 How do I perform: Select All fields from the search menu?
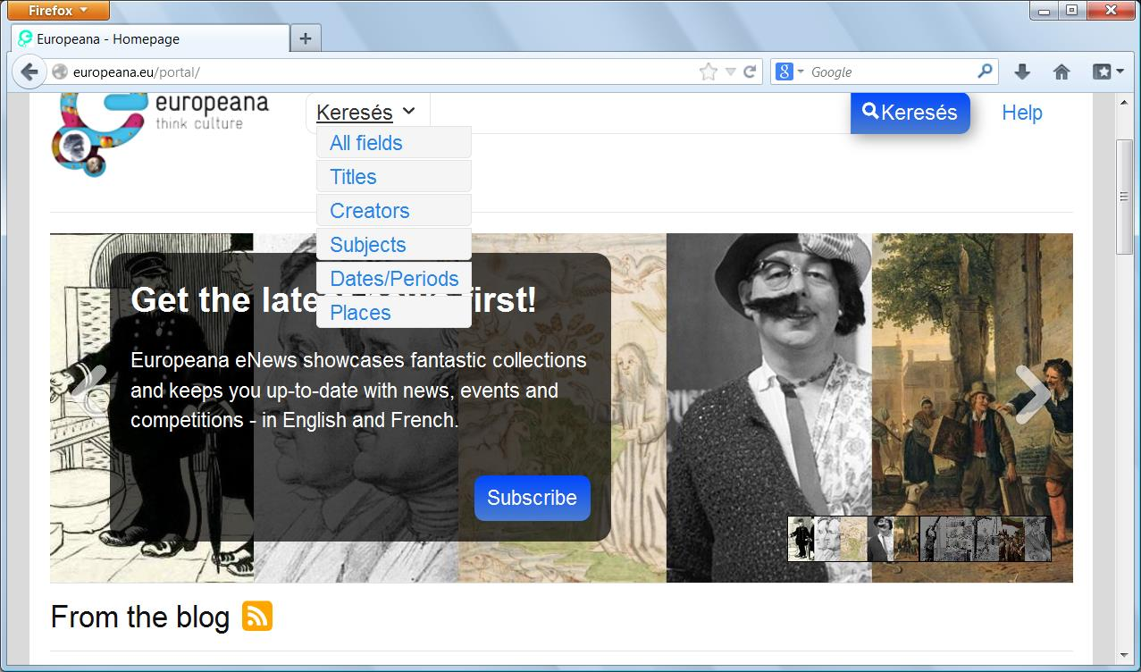pyautogui.click(x=393, y=143)
